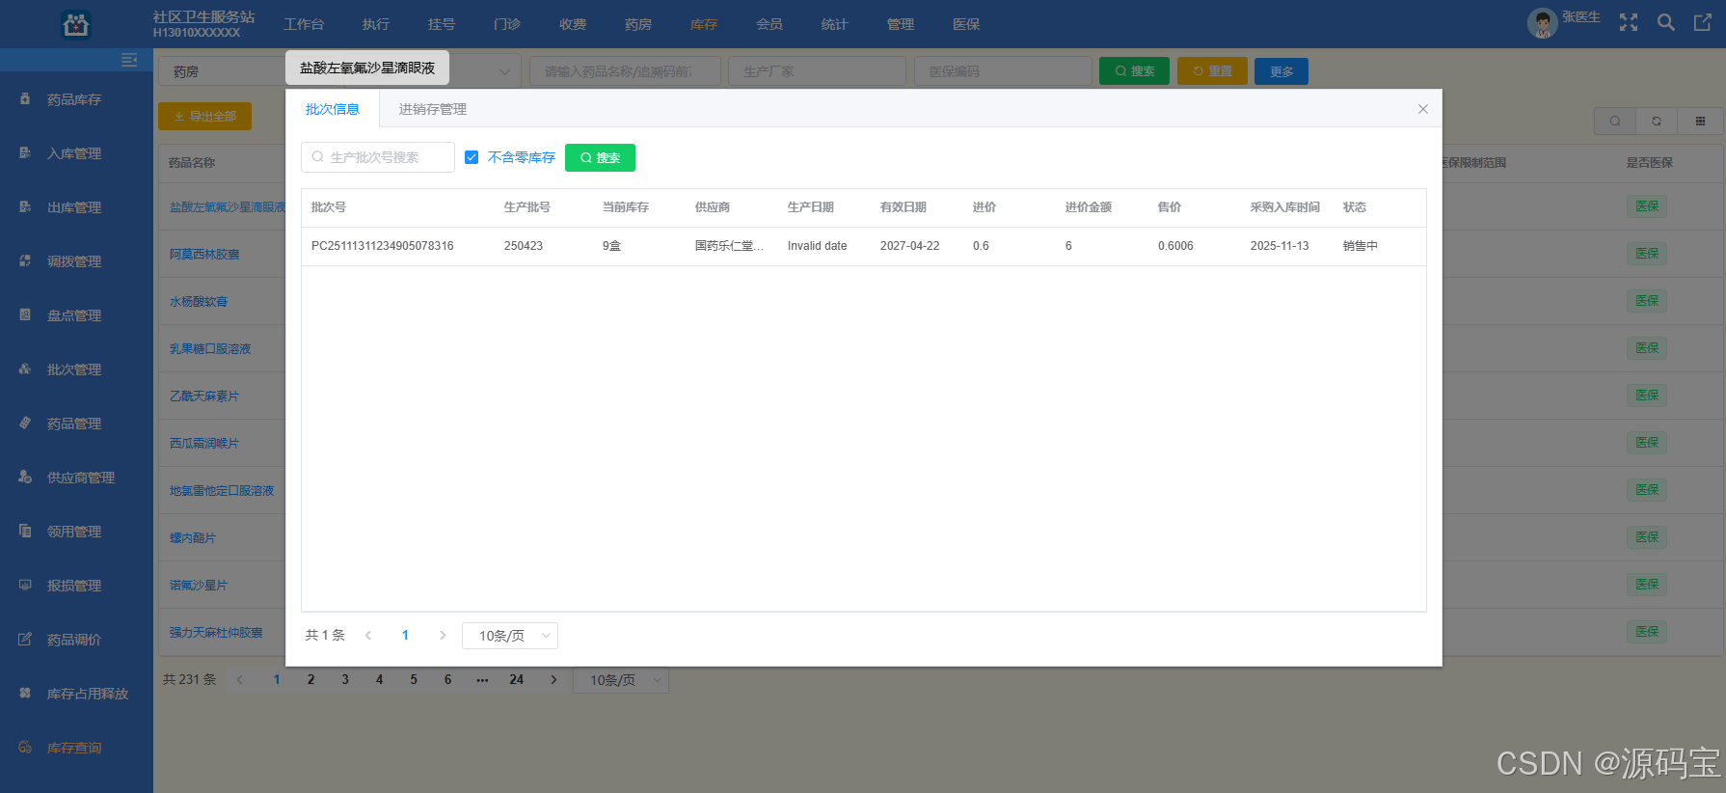The width and height of the screenshot is (1726, 793).
Task: Open the dialog 10条/页 page size dropdown
Action: tap(510, 636)
